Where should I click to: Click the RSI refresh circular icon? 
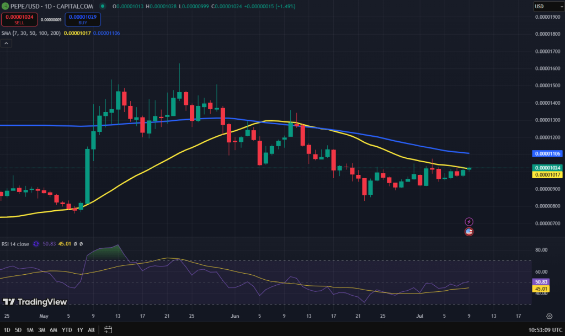pyautogui.click(x=36, y=244)
